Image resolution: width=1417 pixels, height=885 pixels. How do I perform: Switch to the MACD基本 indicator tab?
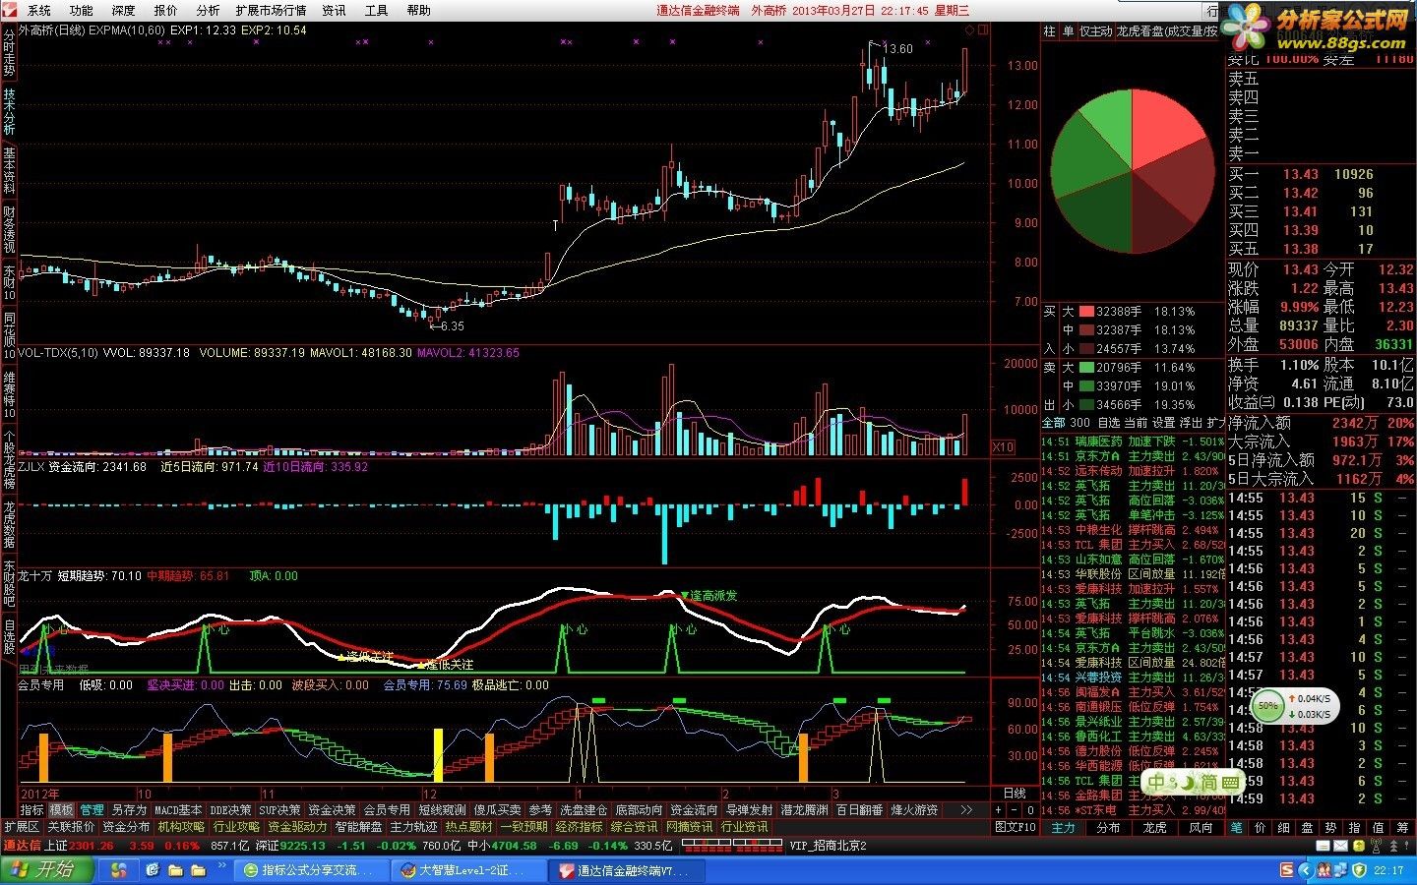(178, 810)
